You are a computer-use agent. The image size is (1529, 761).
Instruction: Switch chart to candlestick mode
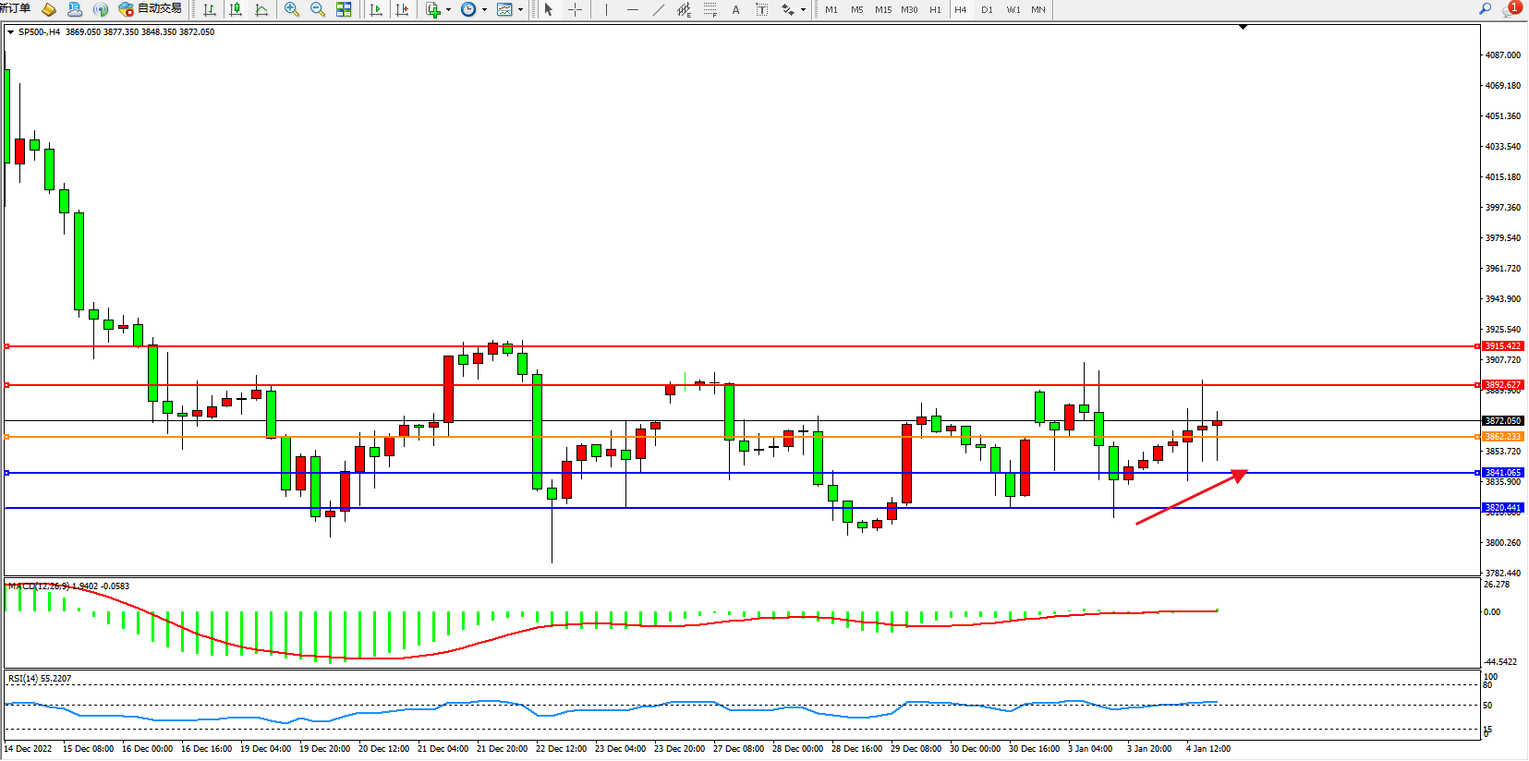coord(236,9)
